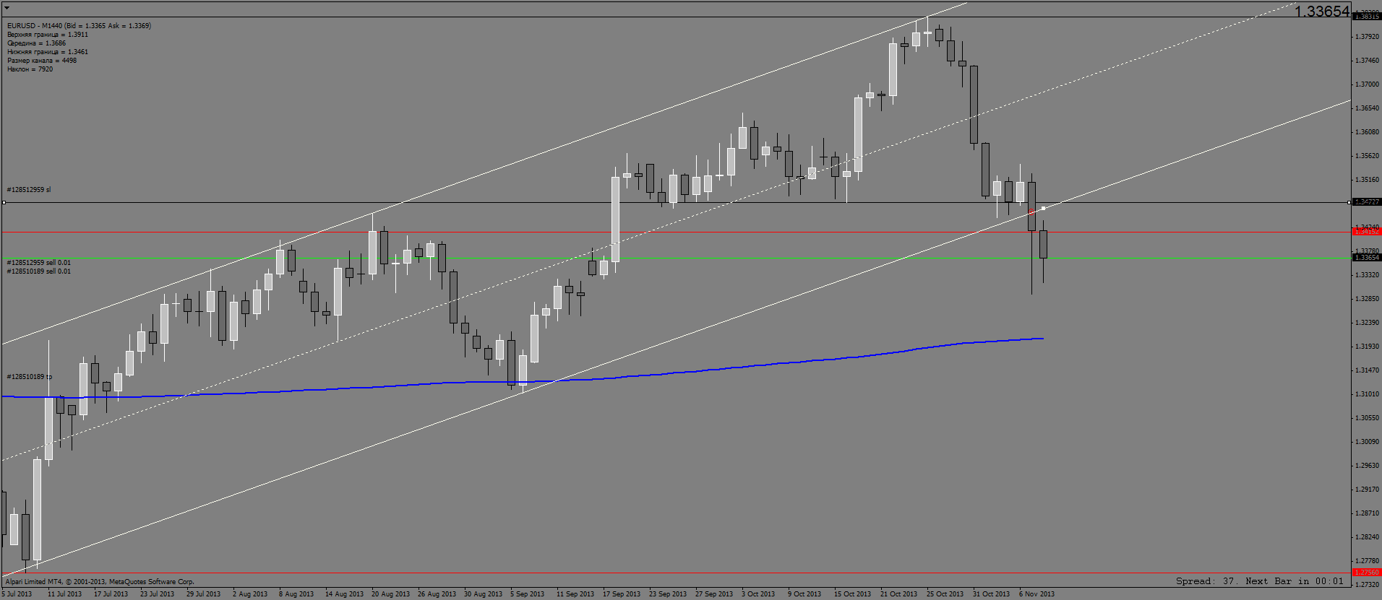Click the 1.36080 price scale label
This screenshot has width=1382, height=600.
[x=1366, y=132]
